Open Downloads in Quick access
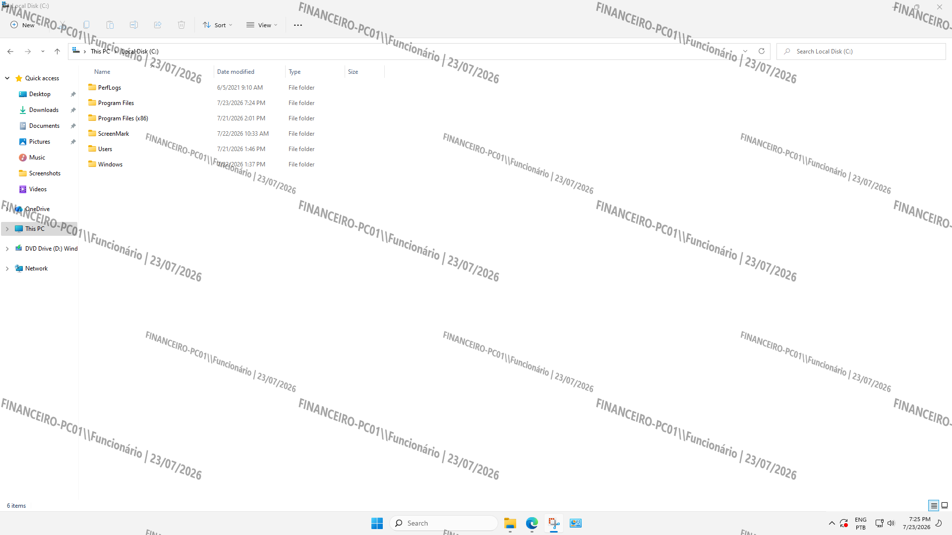 point(44,110)
